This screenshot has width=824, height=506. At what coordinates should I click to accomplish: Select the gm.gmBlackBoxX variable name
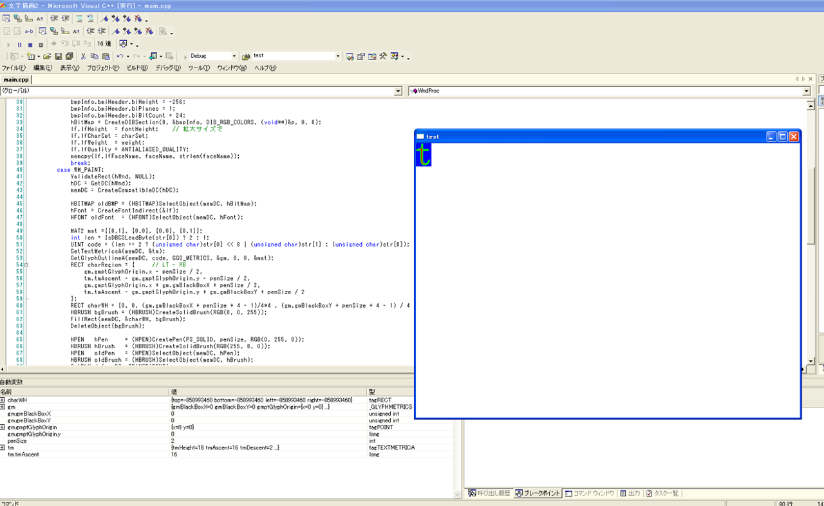[29, 413]
